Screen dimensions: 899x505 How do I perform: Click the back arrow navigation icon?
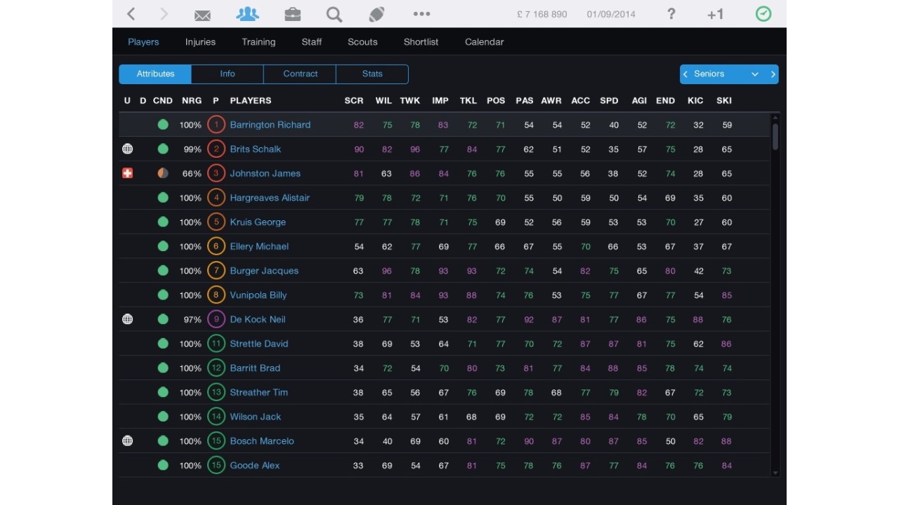pyautogui.click(x=131, y=14)
